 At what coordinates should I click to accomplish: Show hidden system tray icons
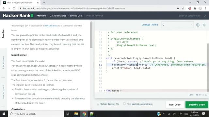point(164,114)
